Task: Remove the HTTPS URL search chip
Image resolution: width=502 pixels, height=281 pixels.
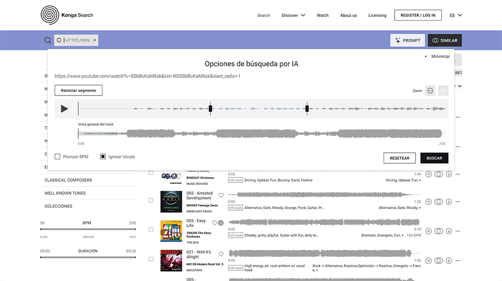Action: pyautogui.click(x=95, y=40)
